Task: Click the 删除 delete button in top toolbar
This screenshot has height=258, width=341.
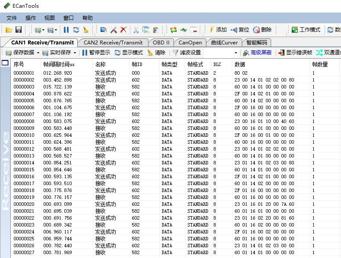Action: point(262,30)
